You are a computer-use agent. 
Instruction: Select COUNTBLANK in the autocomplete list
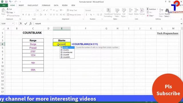(x=67, y=52)
